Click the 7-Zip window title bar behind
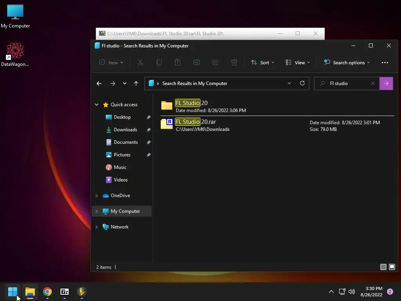Viewport: 401px width, 301px height. click(x=210, y=34)
